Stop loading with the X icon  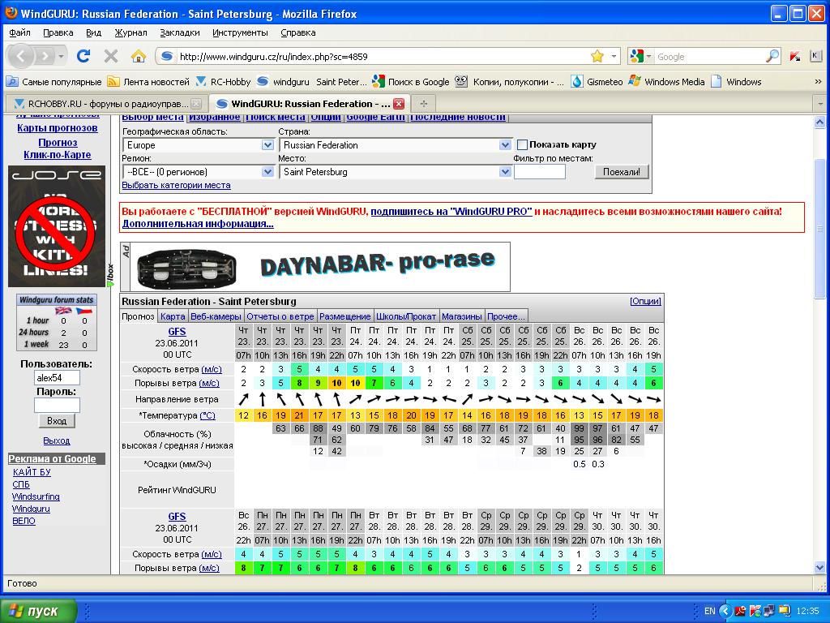(111, 56)
